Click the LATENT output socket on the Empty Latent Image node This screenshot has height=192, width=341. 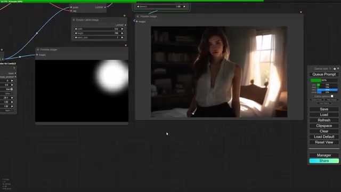point(125,25)
